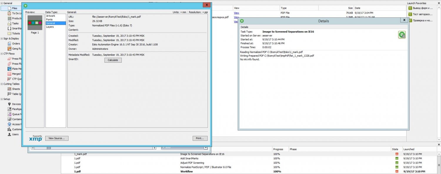Open the SmartNames icon in sidebar
The image size is (441, 174).
point(9,29)
